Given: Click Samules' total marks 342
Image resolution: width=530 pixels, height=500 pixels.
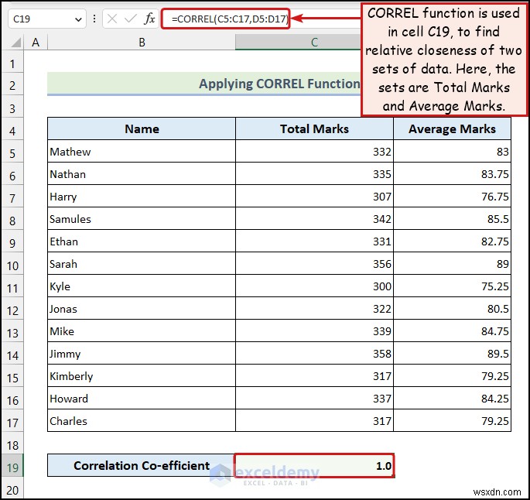Looking at the screenshot, I should pos(314,219).
